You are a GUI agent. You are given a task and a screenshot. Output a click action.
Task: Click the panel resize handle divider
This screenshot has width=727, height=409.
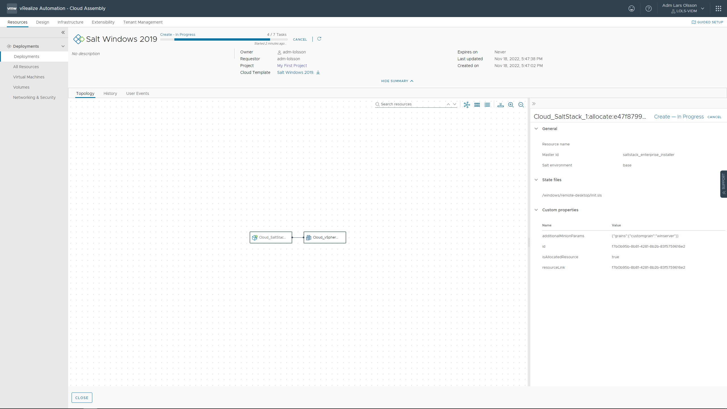(529, 242)
